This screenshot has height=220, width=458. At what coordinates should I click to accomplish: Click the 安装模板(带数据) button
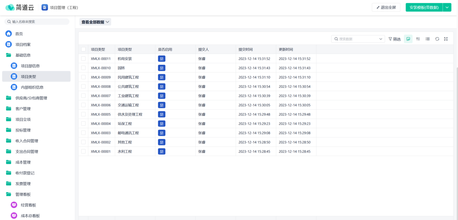click(424, 7)
